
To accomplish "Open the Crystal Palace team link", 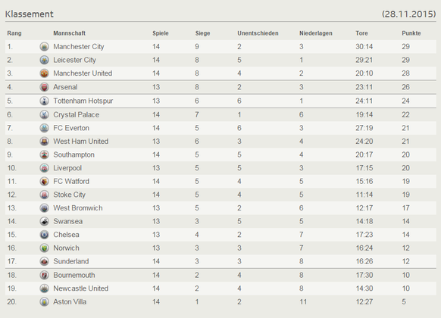I will [77, 114].
